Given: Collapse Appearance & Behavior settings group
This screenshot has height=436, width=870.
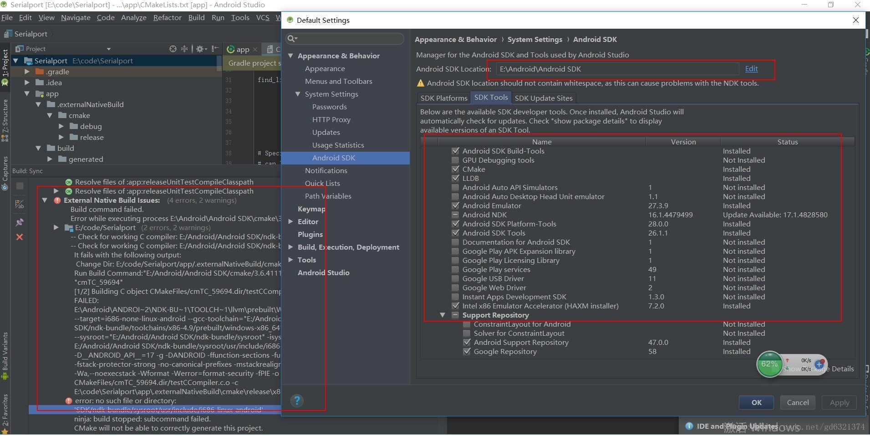Looking at the screenshot, I should coord(291,56).
